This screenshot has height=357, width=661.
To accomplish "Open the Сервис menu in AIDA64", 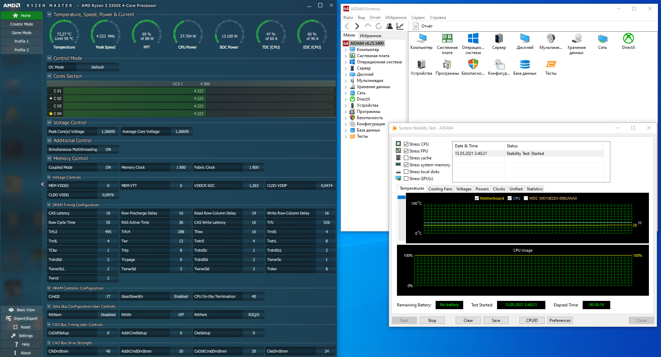I will (418, 18).
